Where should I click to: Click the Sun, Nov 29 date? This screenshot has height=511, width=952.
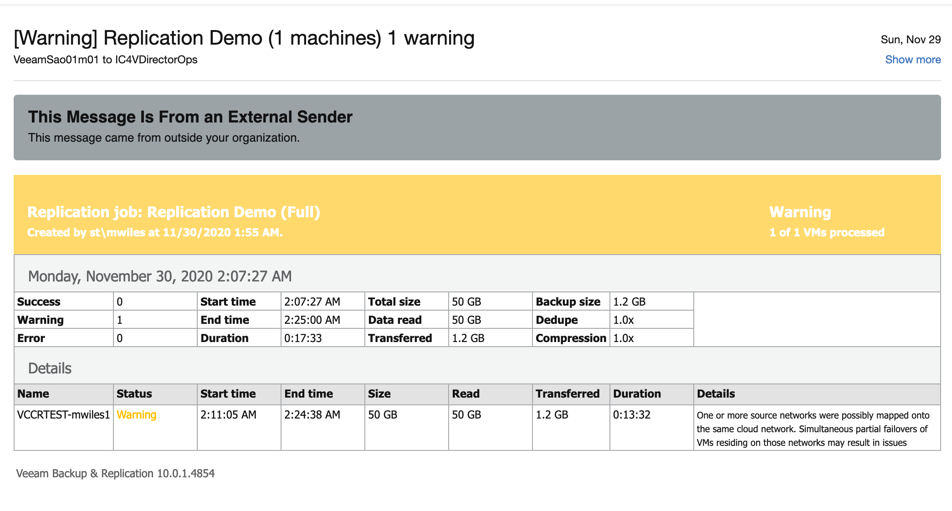point(910,40)
